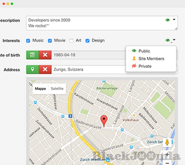
Task: Toggle the Design interest checkbox
Action: pos(88,40)
